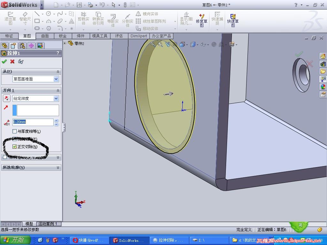Switch to 曲面 surfaces tab

point(45,36)
